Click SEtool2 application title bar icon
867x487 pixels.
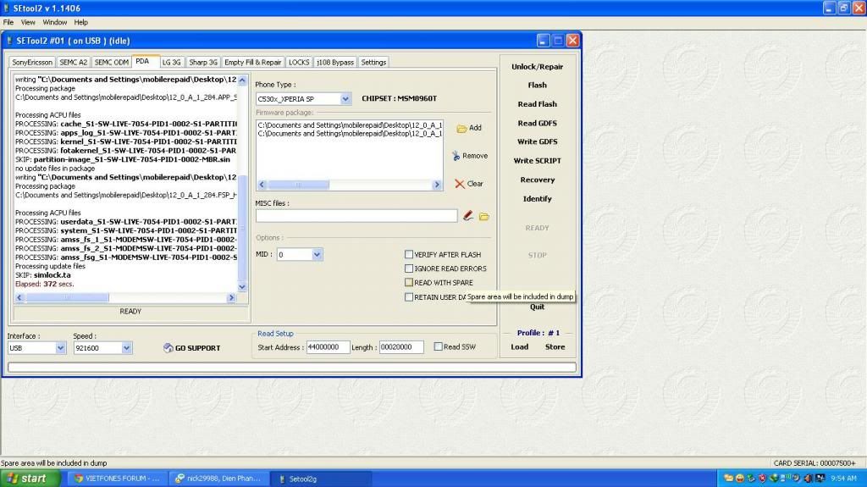(x=6, y=8)
